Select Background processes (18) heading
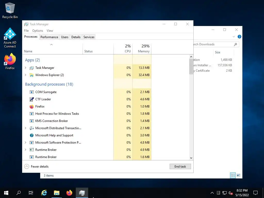Image resolution: width=264 pixels, height=198 pixels. 49,84
